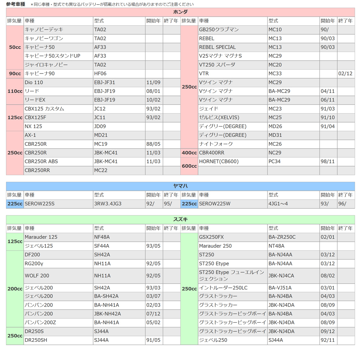This screenshot has height=349, width=361.
Task: Select the CBR400RR model cell
Action: click(x=232, y=153)
